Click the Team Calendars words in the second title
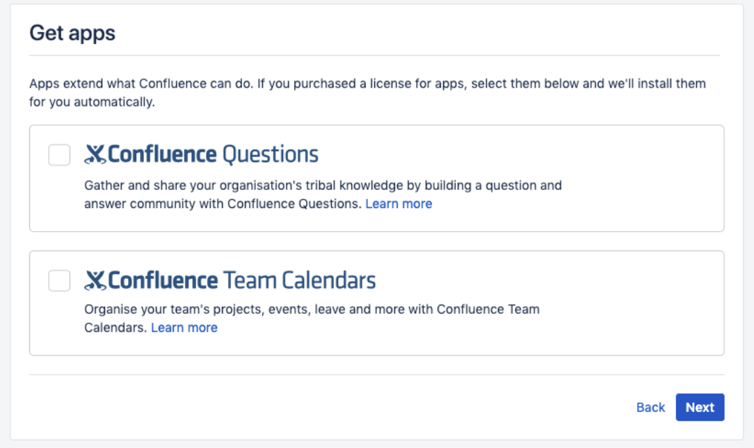 coord(299,281)
